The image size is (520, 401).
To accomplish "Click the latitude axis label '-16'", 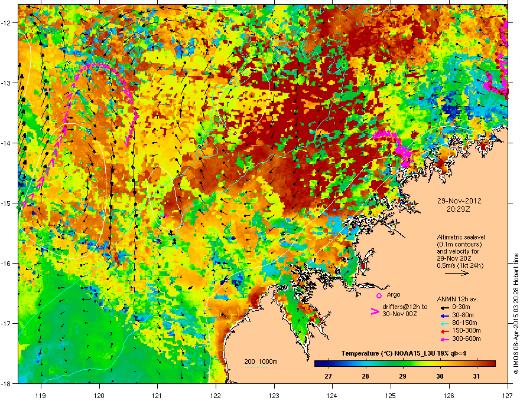I will [x=6, y=264].
